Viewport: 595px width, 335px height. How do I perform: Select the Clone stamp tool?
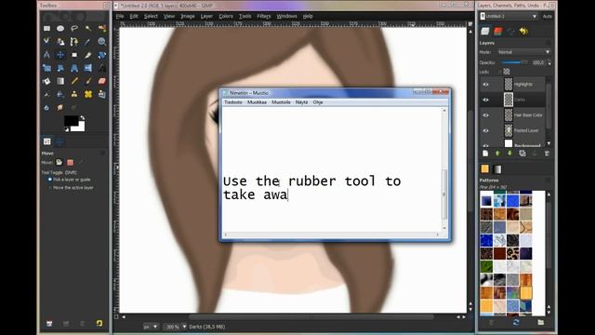[x=74, y=95]
